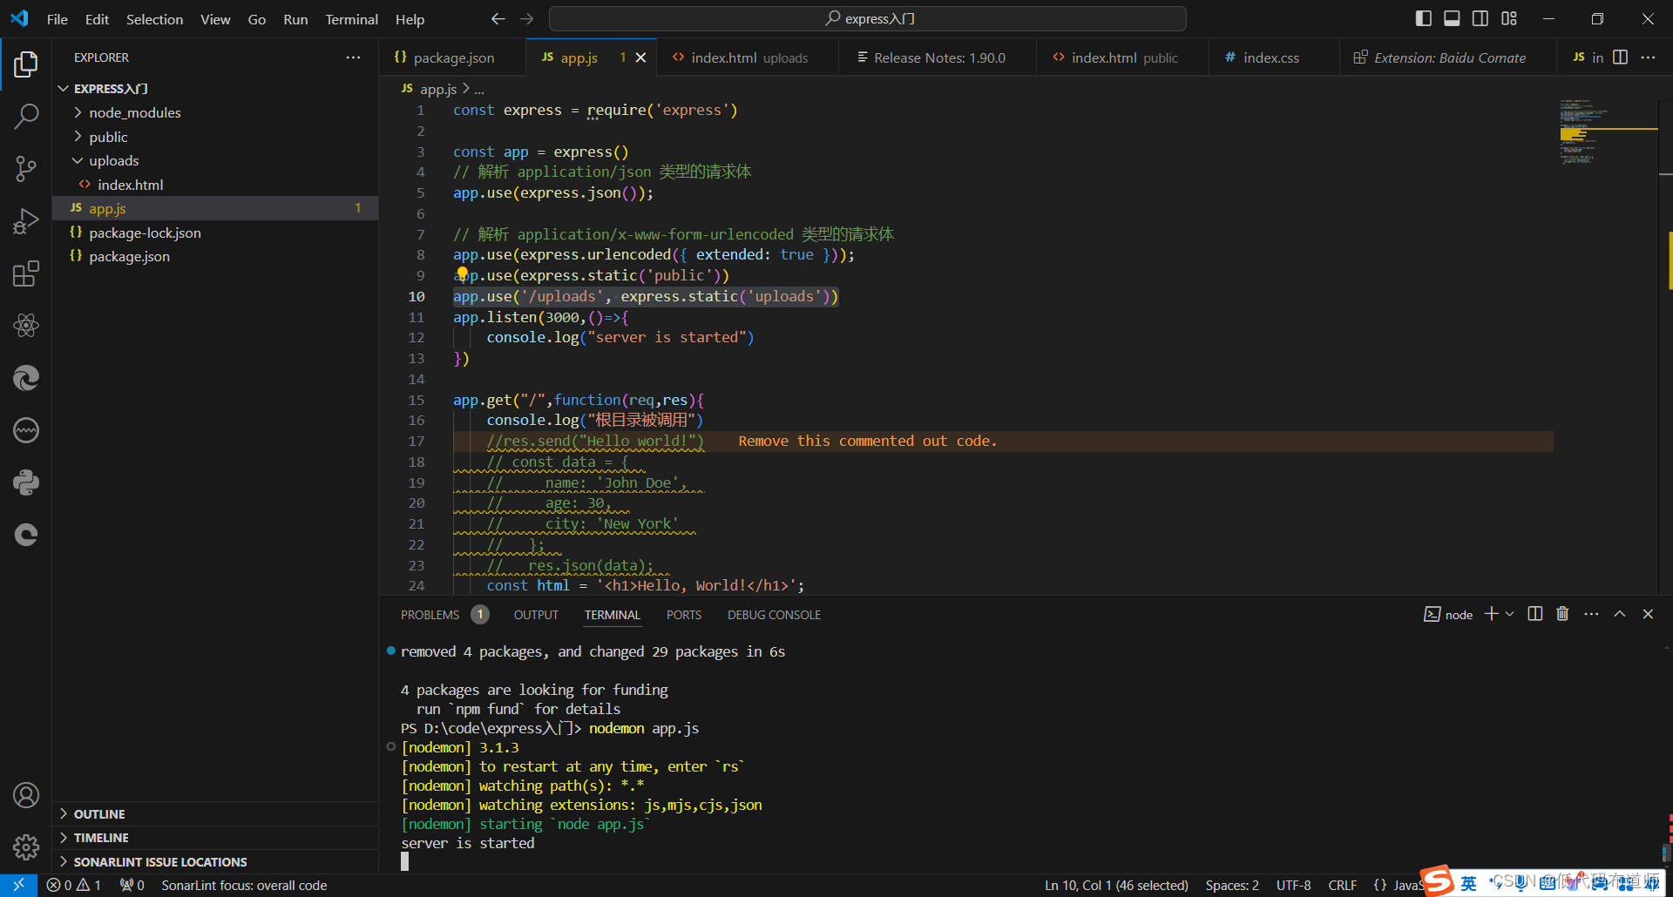Click the lightbulb code action on line 9

pos(462,275)
